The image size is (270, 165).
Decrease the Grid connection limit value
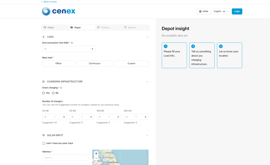point(45,49)
